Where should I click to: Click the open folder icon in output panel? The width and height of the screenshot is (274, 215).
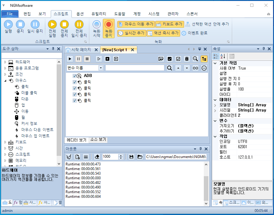point(140,157)
